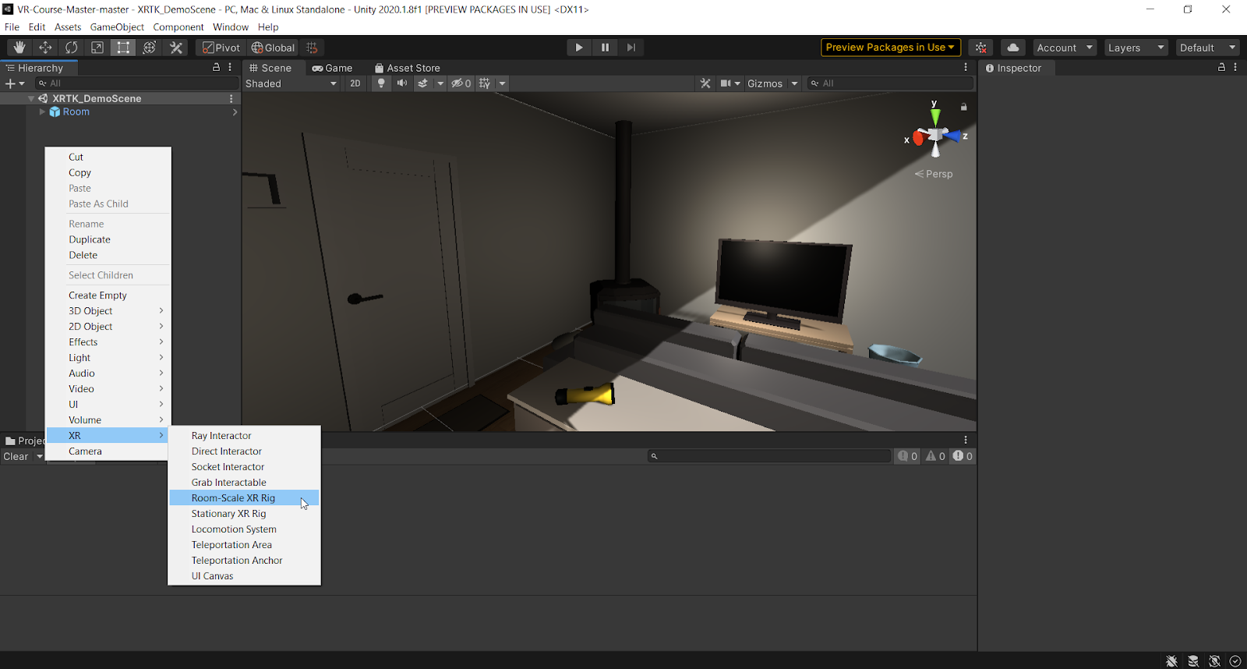Choose Room-Scale XR Rig menu item
The width and height of the screenshot is (1247, 669).
pos(233,498)
